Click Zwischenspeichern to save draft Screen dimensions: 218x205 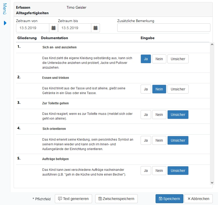click(116, 199)
